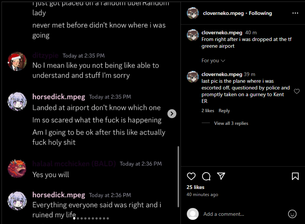305x224 pixels.
Task: Click the header profile avatar of cloverneko.mpeg
Action: tap(192, 13)
